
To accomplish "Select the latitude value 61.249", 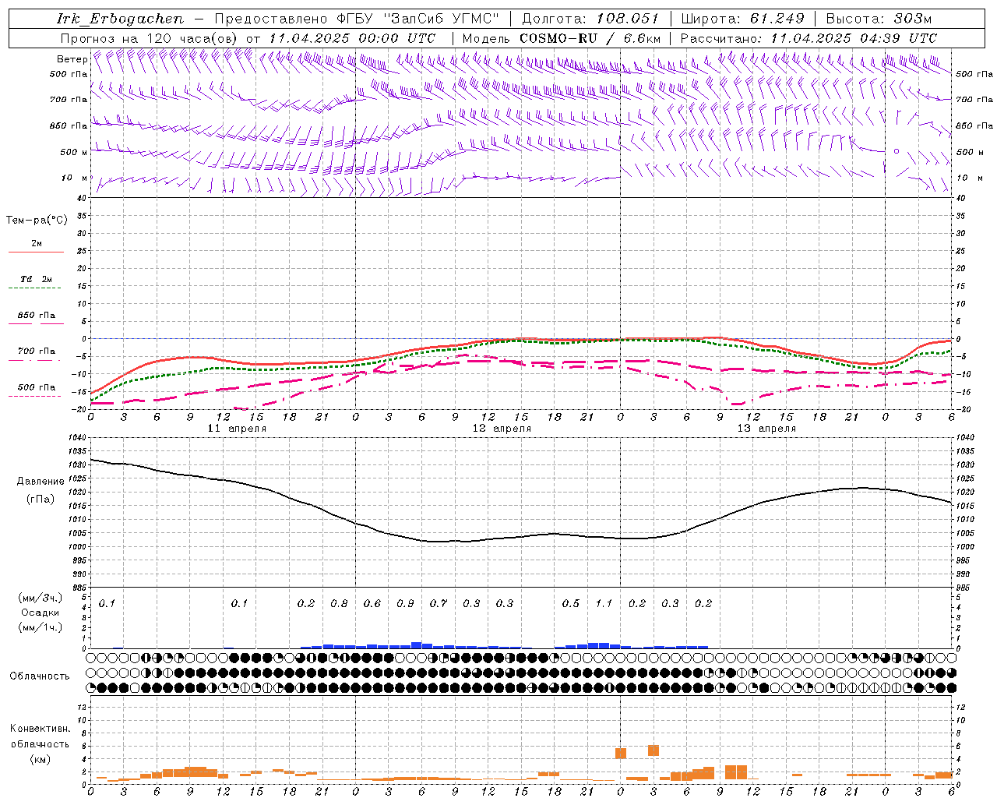I will click(x=777, y=19).
